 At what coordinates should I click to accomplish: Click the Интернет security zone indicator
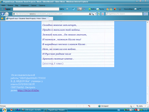pos(103,106)
